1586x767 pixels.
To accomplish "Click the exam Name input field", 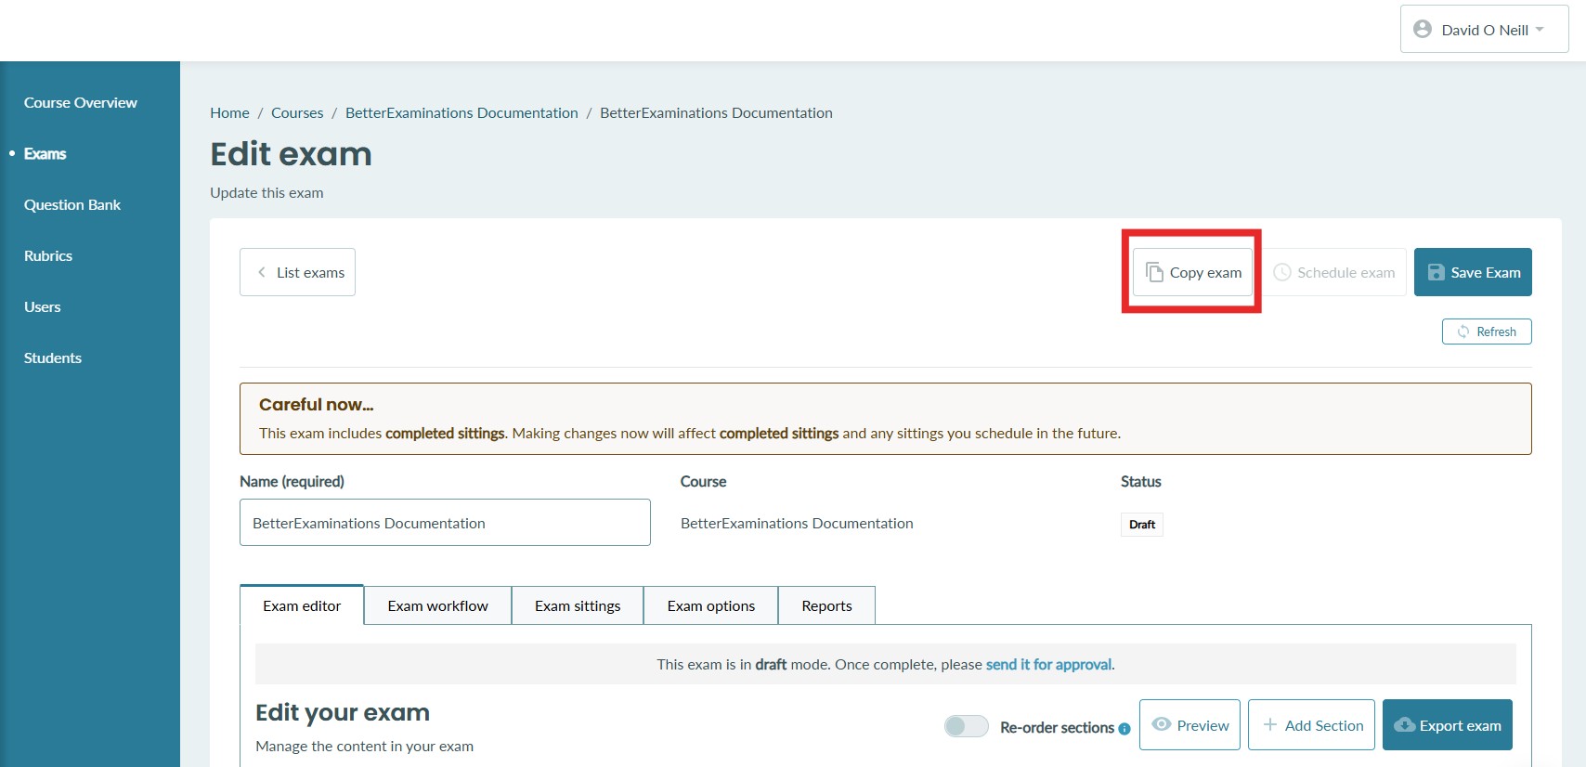I will [x=445, y=523].
